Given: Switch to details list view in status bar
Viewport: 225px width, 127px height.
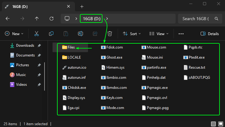Looking at the screenshot, I should (x=213, y=124).
